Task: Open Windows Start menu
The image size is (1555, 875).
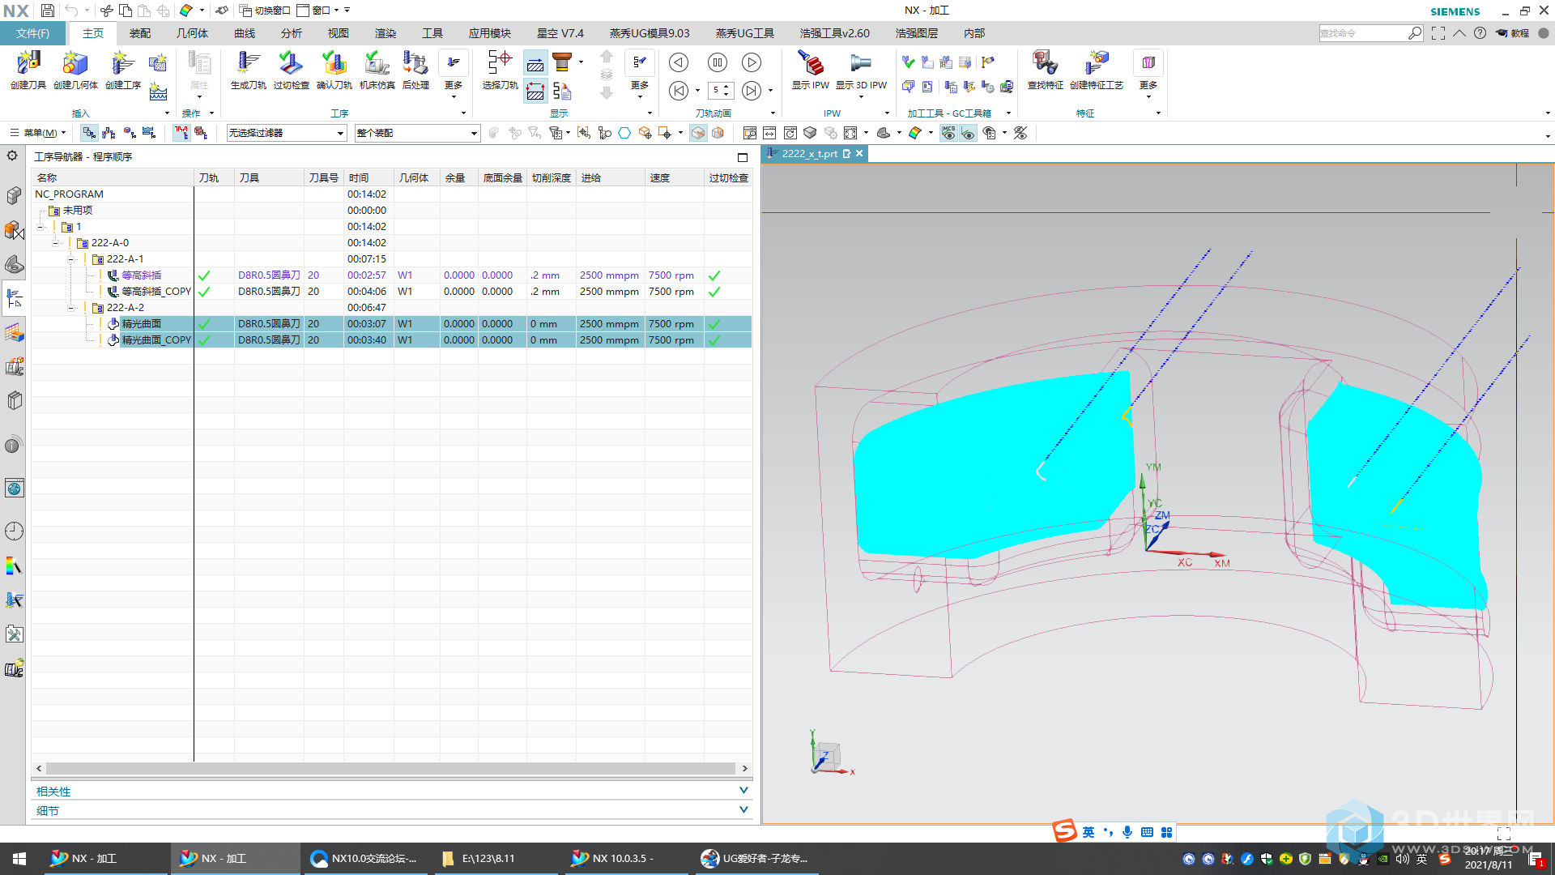Action: click(x=19, y=858)
